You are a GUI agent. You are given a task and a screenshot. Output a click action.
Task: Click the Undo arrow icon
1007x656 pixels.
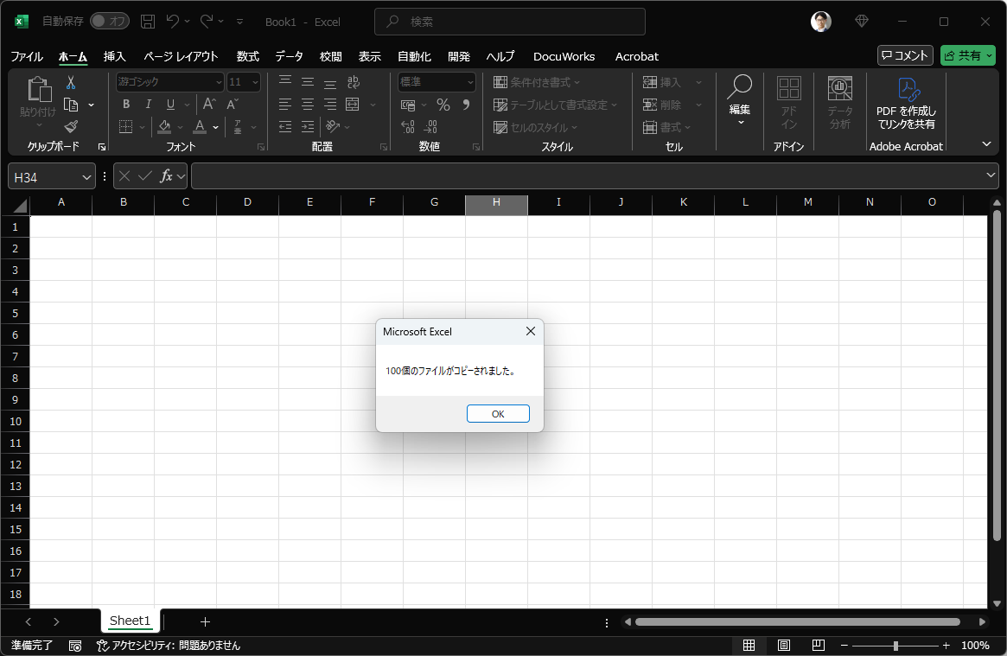(x=173, y=22)
